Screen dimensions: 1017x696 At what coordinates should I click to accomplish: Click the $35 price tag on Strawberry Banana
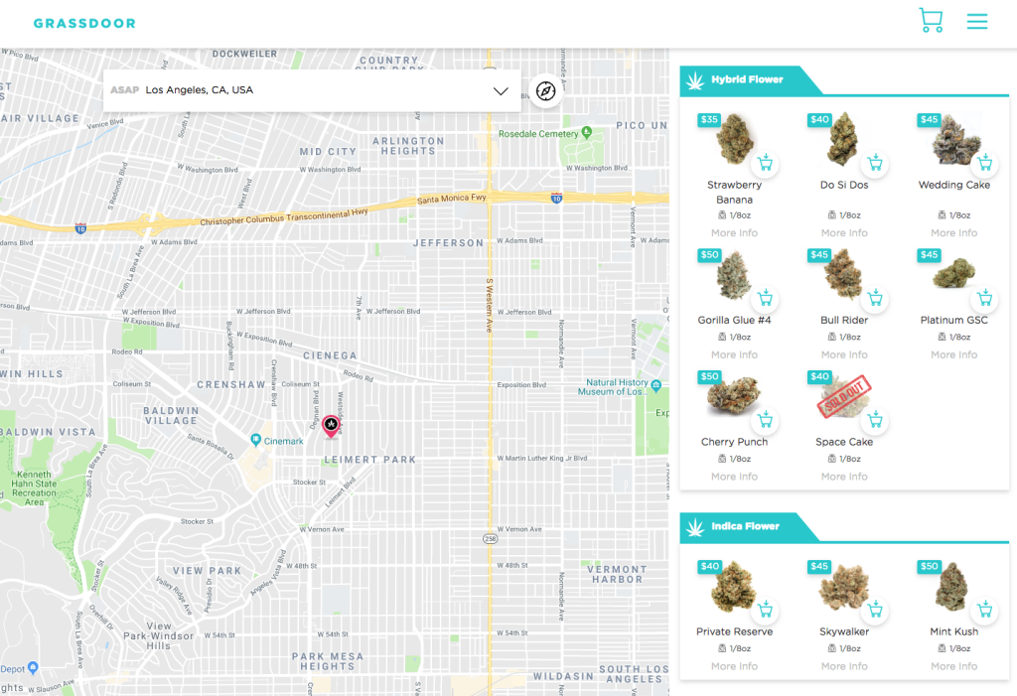pos(709,119)
